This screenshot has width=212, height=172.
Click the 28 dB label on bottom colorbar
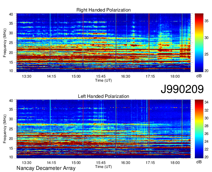pos(206,126)
